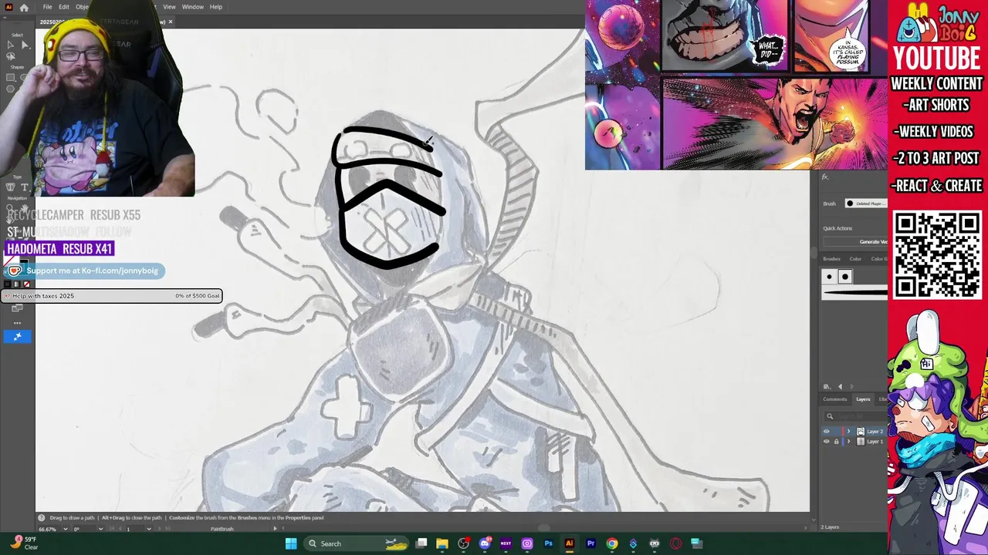The image size is (988, 555).
Task: Open the Help menu
Action: tap(216, 7)
